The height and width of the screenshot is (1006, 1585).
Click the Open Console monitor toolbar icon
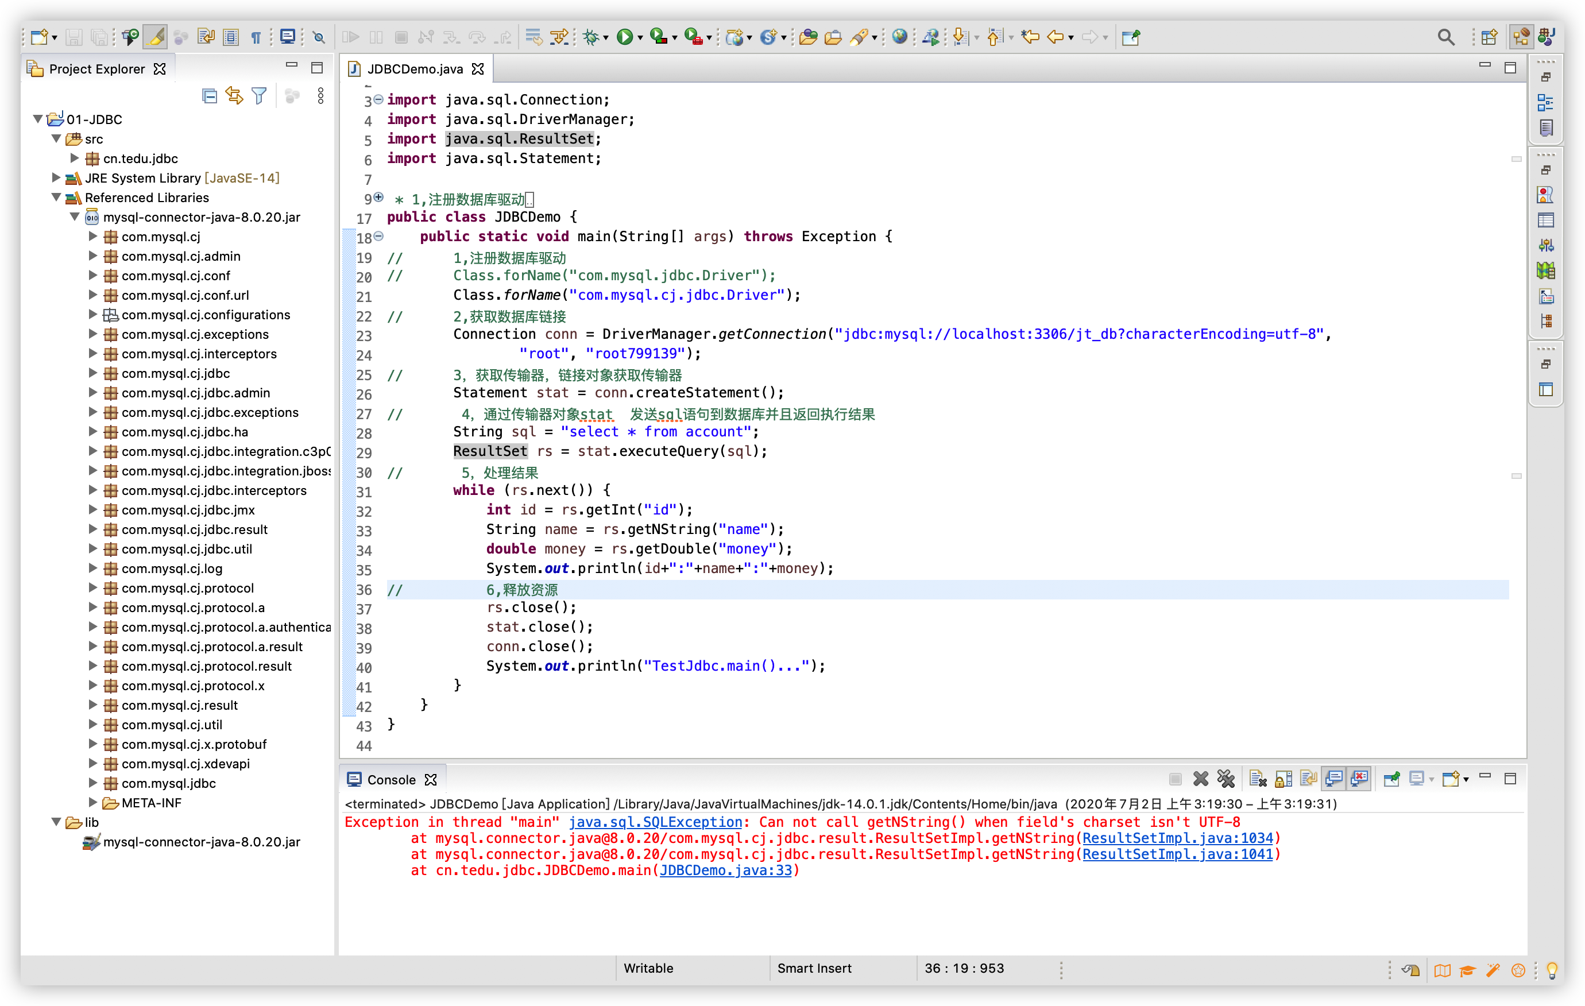pyautogui.click(x=288, y=37)
